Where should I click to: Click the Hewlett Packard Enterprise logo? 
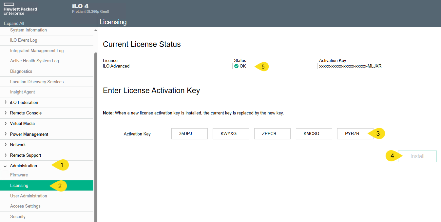(20, 9)
